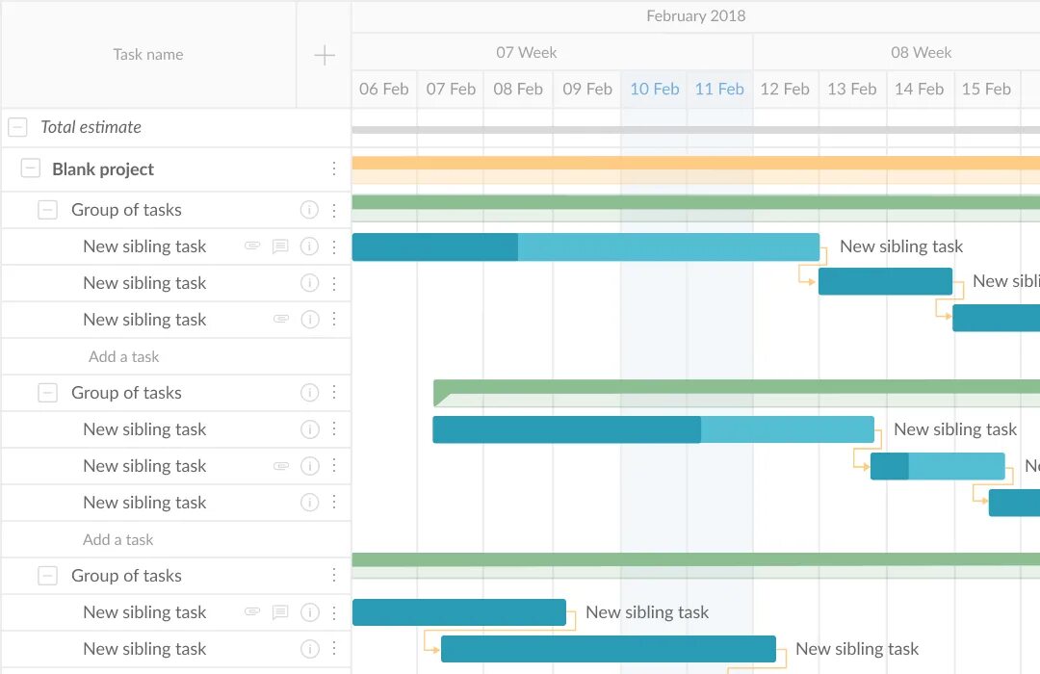
Task: Open the three-dot menu of the third Group of tasks
Action: (333, 575)
